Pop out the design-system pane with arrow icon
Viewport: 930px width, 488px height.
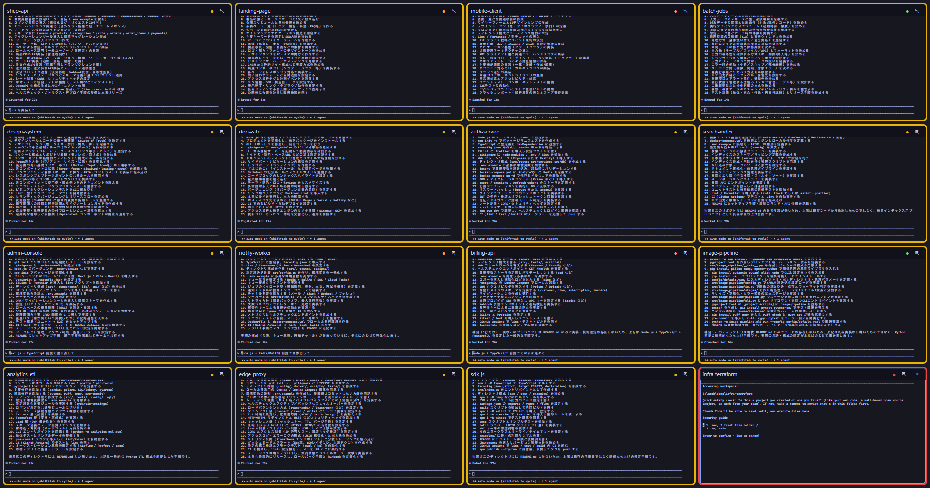(222, 132)
